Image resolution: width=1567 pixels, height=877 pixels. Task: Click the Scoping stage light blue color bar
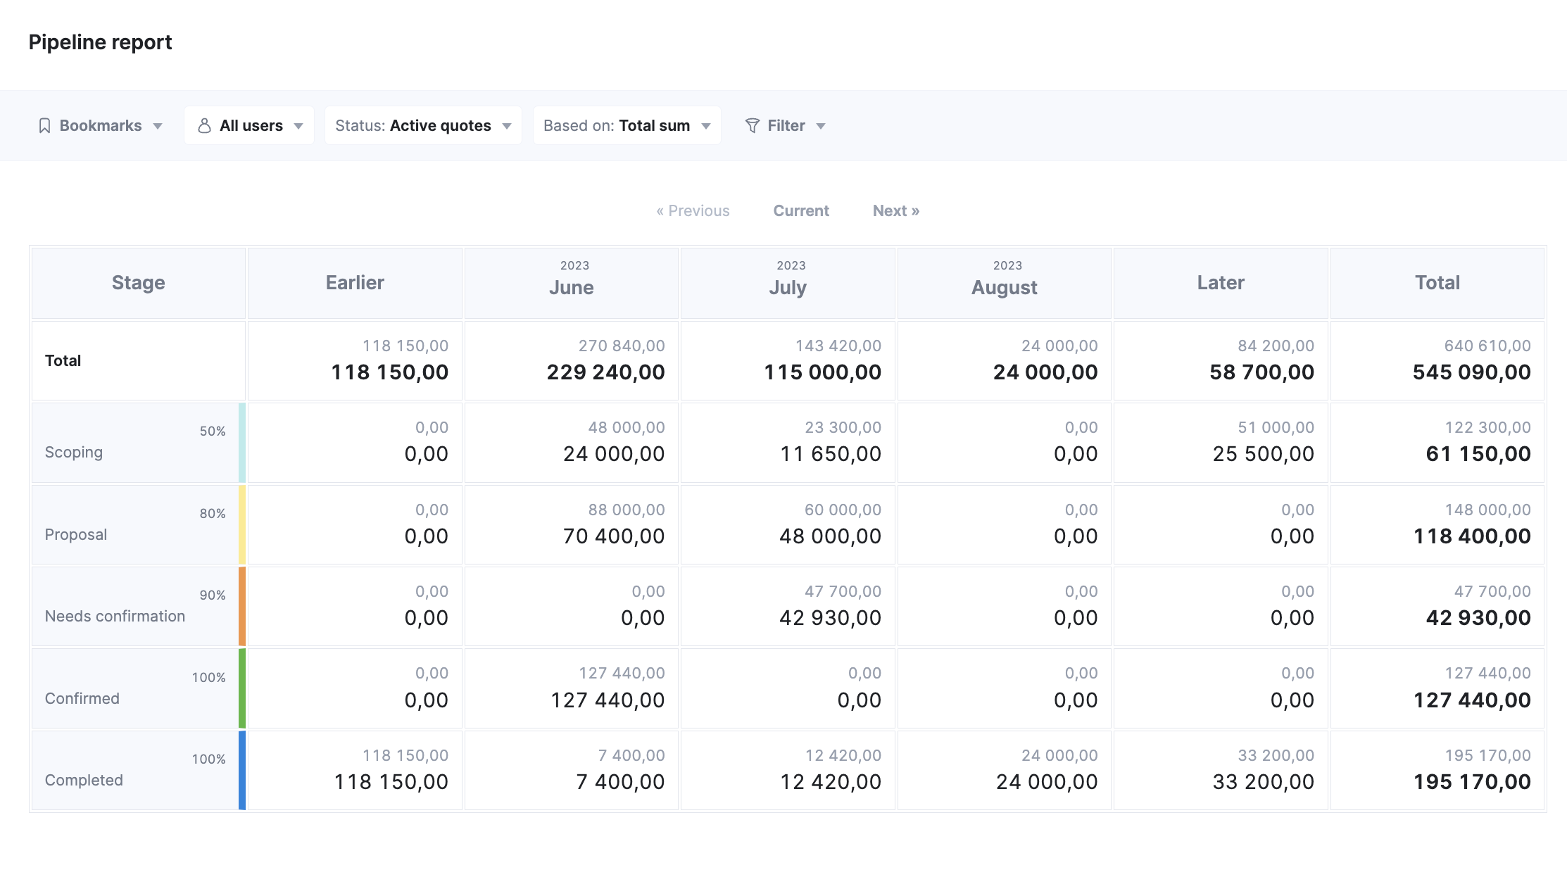tap(242, 443)
